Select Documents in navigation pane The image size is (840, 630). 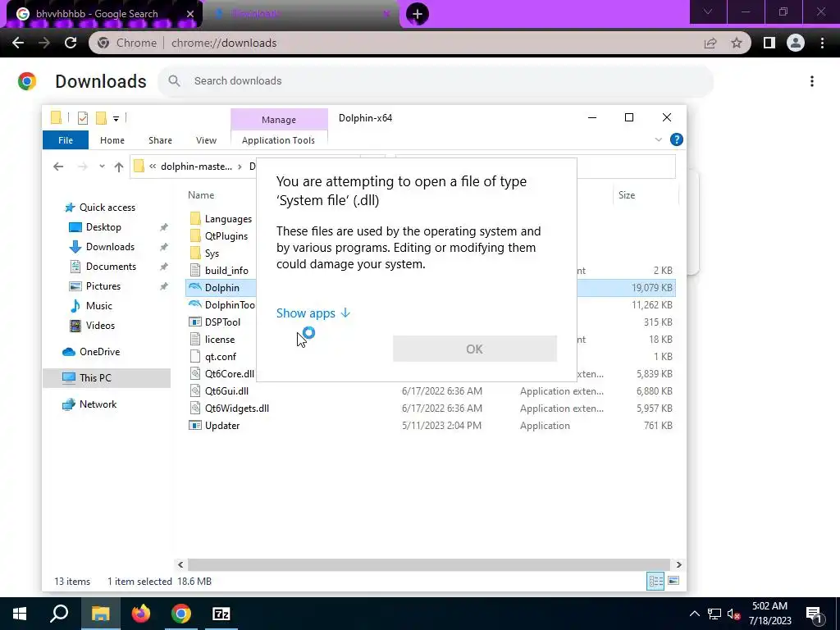pos(111,267)
